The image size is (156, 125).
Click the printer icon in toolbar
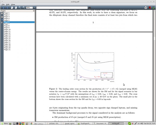[146, 8]
